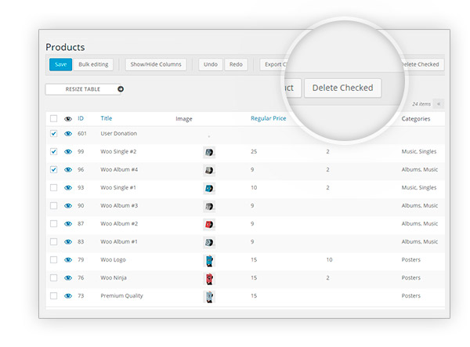Toggle eye icon for Woo Single #2
The height and width of the screenshot is (347, 470).
click(68, 152)
